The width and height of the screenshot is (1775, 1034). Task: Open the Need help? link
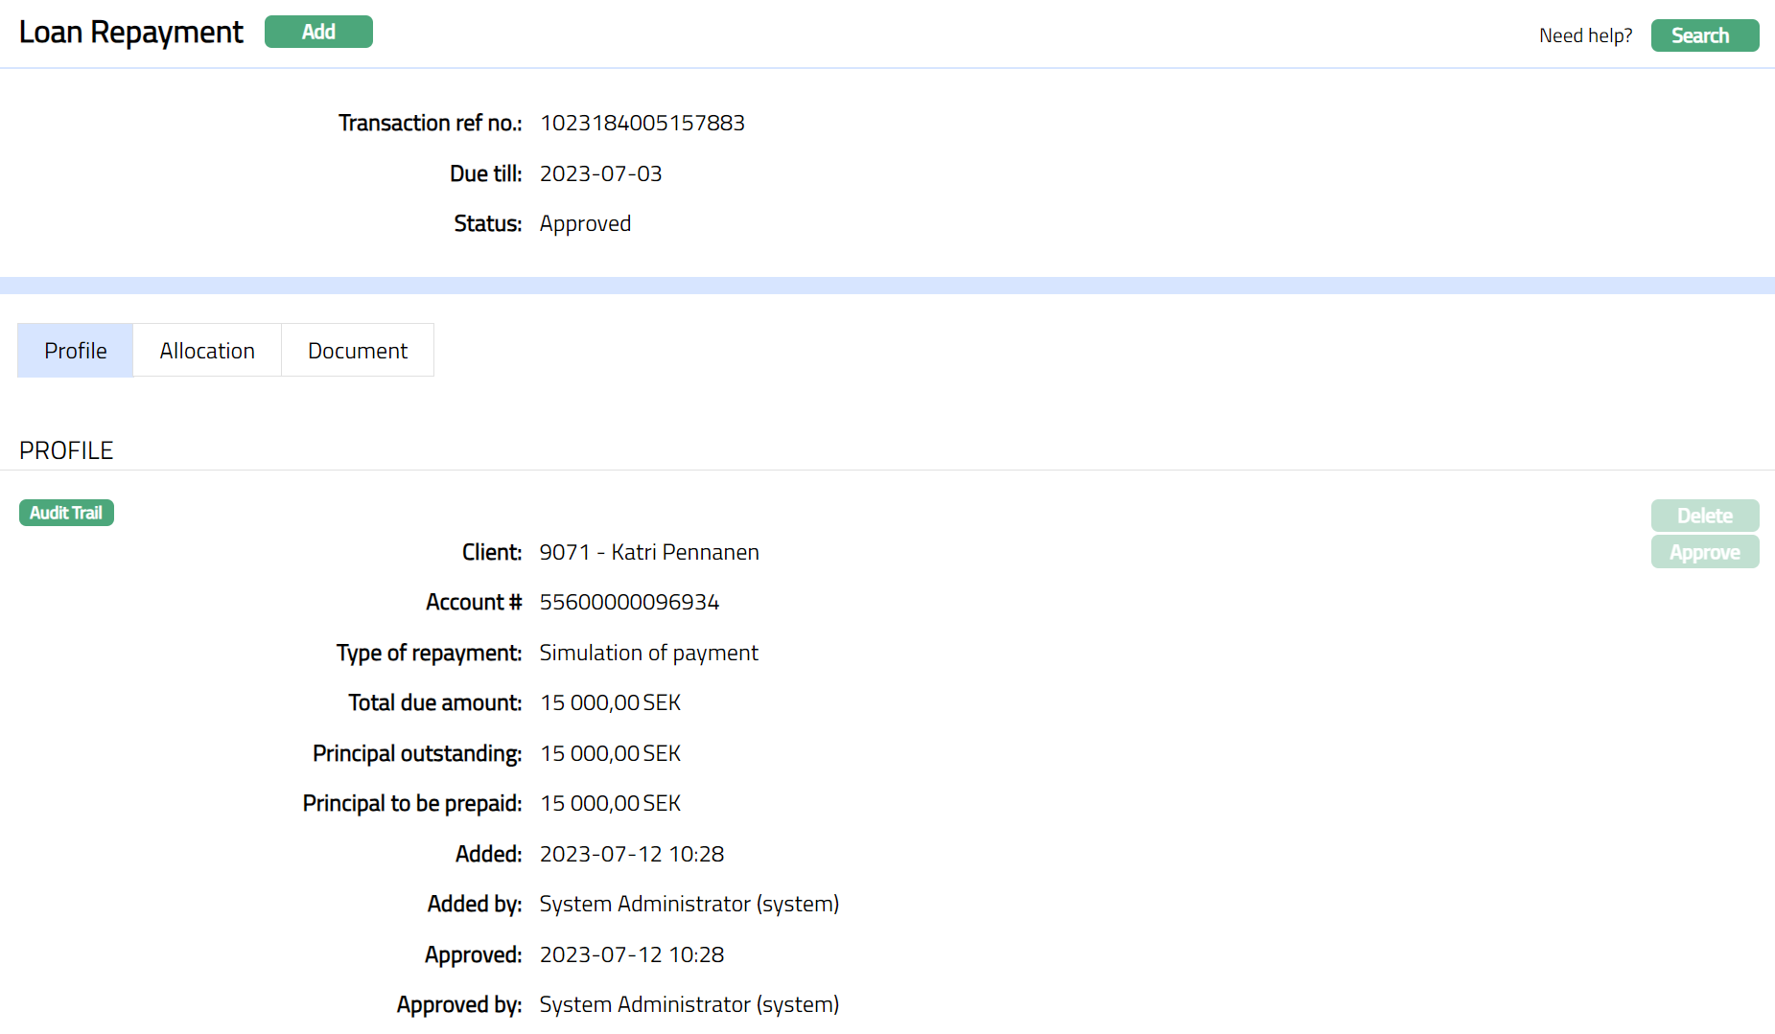(1585, 35)
